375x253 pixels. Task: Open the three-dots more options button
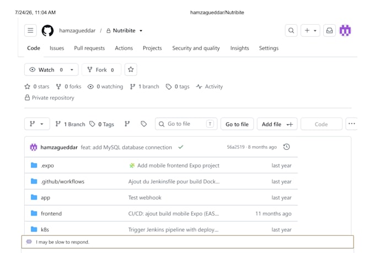pos(352,124)
